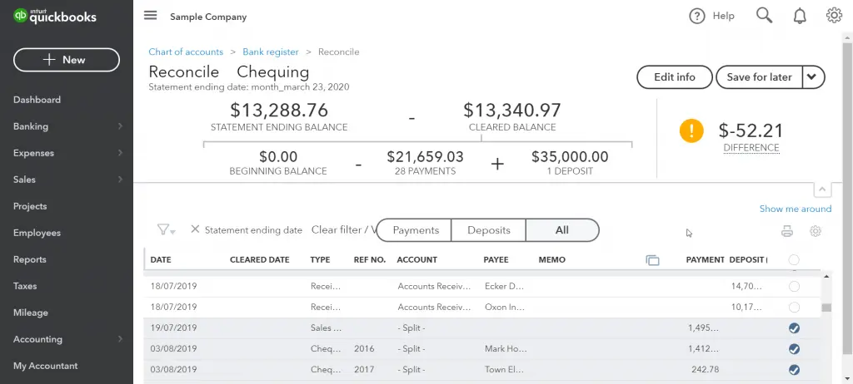Click the New button
Viewport: 853px width, 384px height.
point(67,60)
